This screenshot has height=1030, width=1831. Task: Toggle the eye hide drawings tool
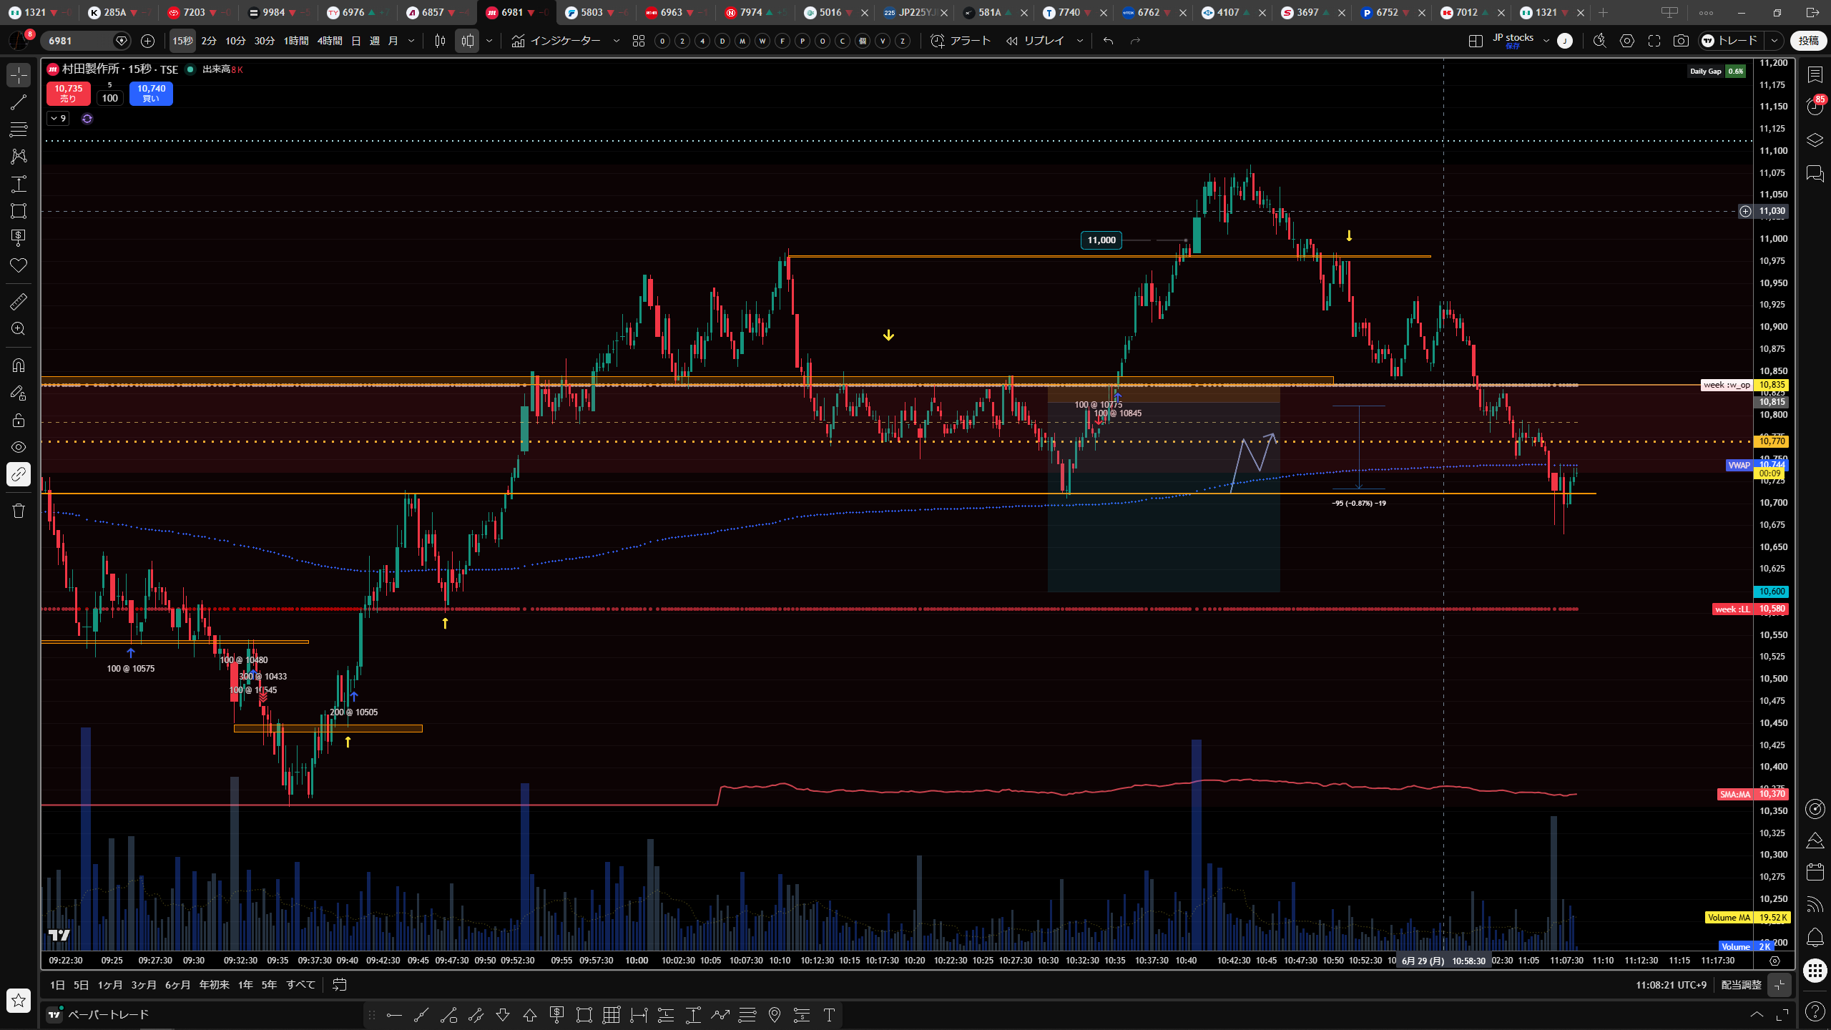(19, 447)
